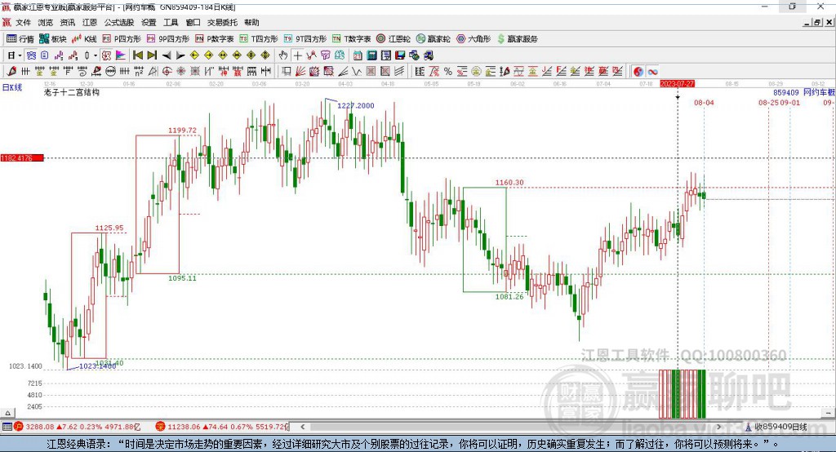Viewport: 836px width, 452px height.
Task: Select the target circle crosshair tool
Action: click(167, 72)
